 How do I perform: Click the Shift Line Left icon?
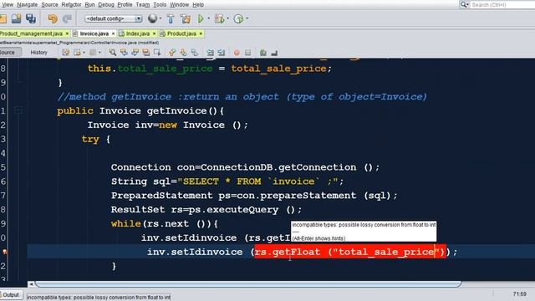[210, 52]
